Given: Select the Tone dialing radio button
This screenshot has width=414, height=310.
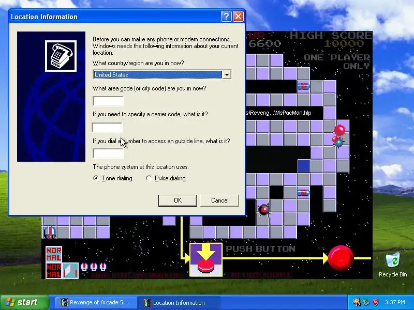Looking at the screenshot, I should [x=96, y=178].
